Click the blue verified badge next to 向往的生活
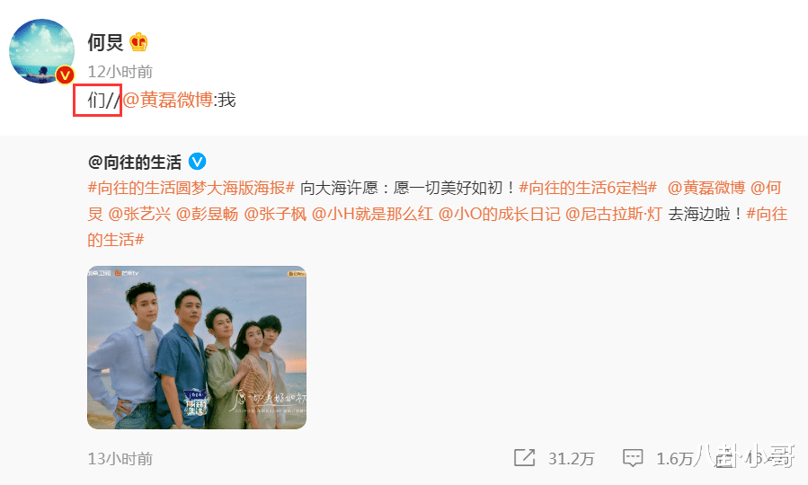The height and width of the screenshot is (485, 808). pos(198,162)
